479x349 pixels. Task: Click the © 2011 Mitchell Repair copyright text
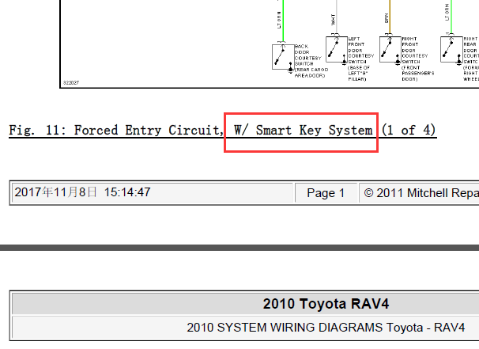point(421,193)
